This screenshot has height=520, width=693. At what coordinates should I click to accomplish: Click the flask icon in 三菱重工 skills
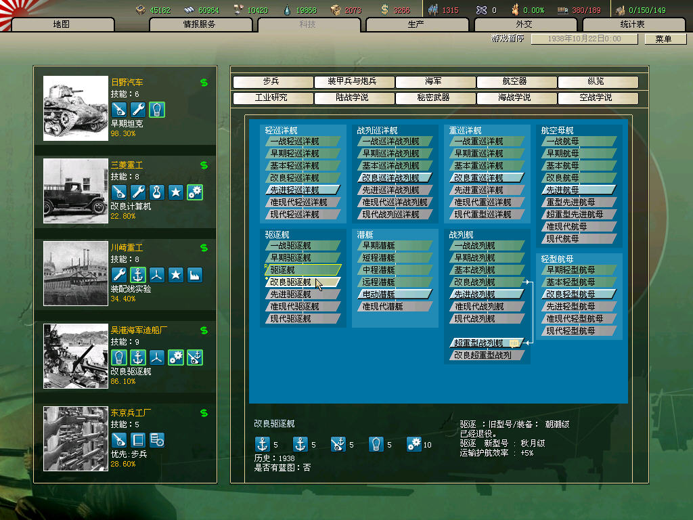157,192
